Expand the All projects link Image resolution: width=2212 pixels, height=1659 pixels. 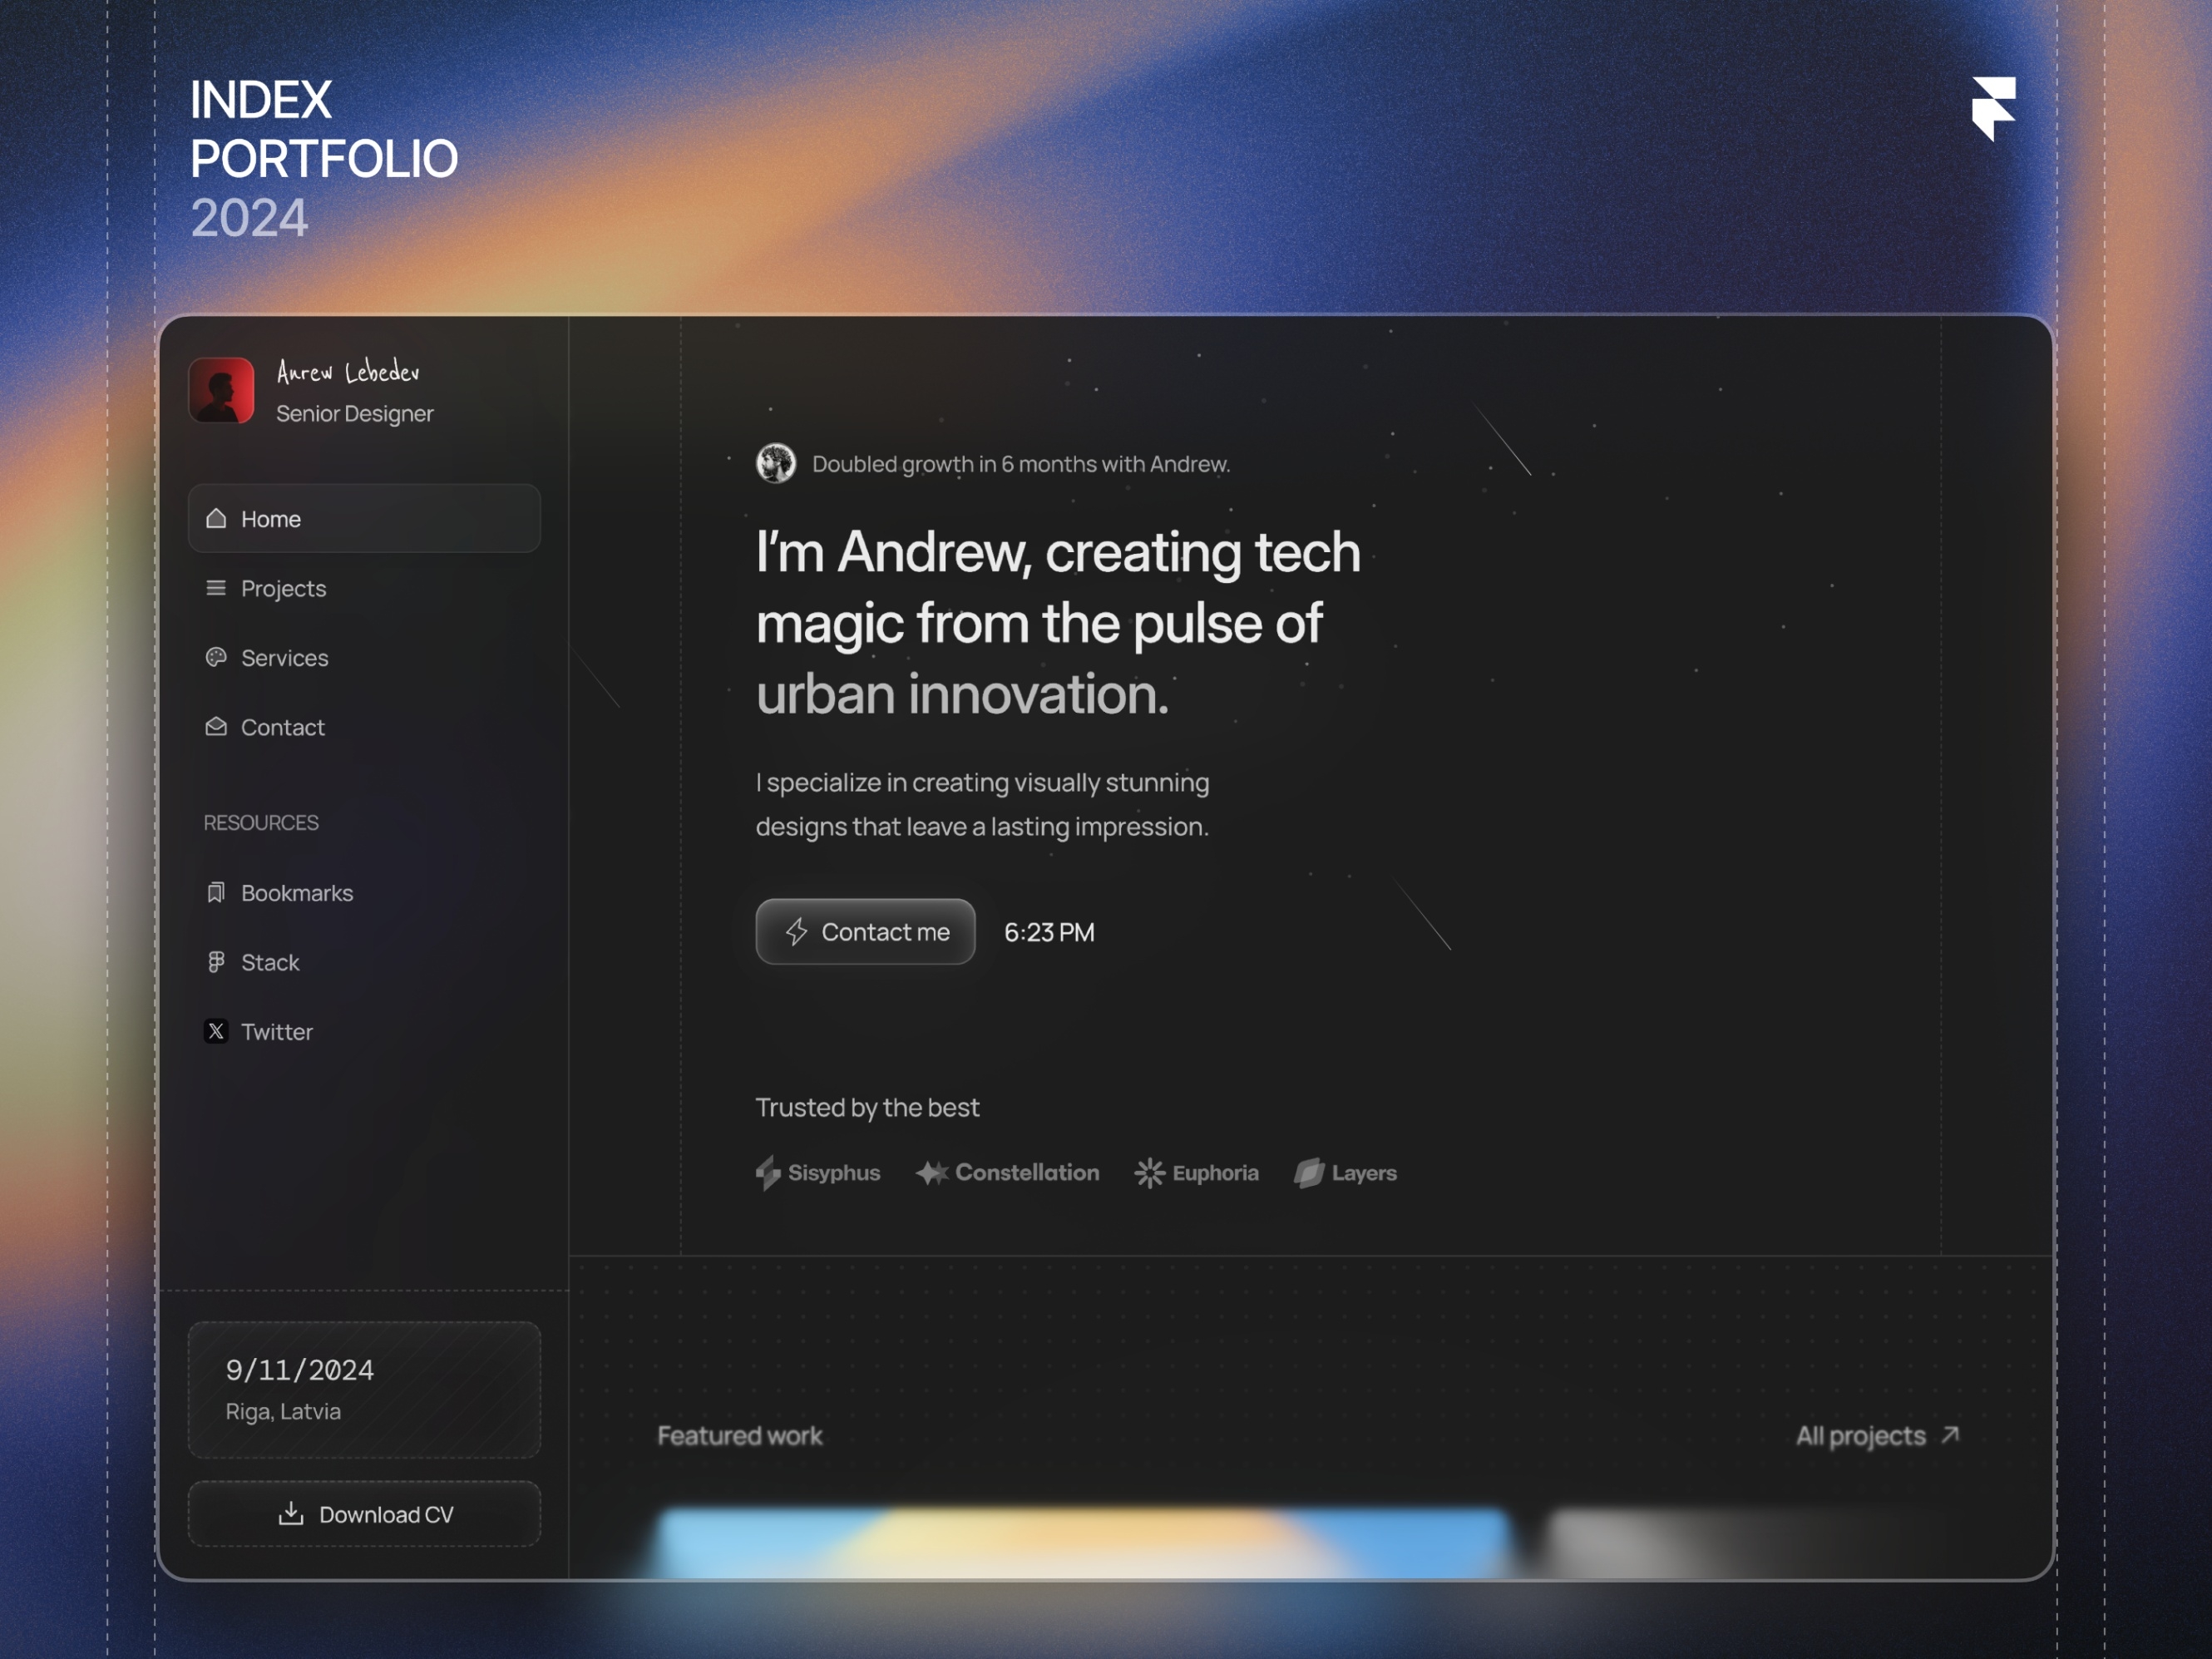click(x=1878, y=1434)
